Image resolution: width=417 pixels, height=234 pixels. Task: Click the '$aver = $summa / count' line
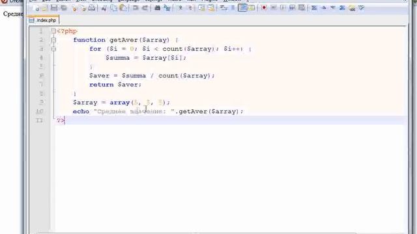click(x=152, y=76)
